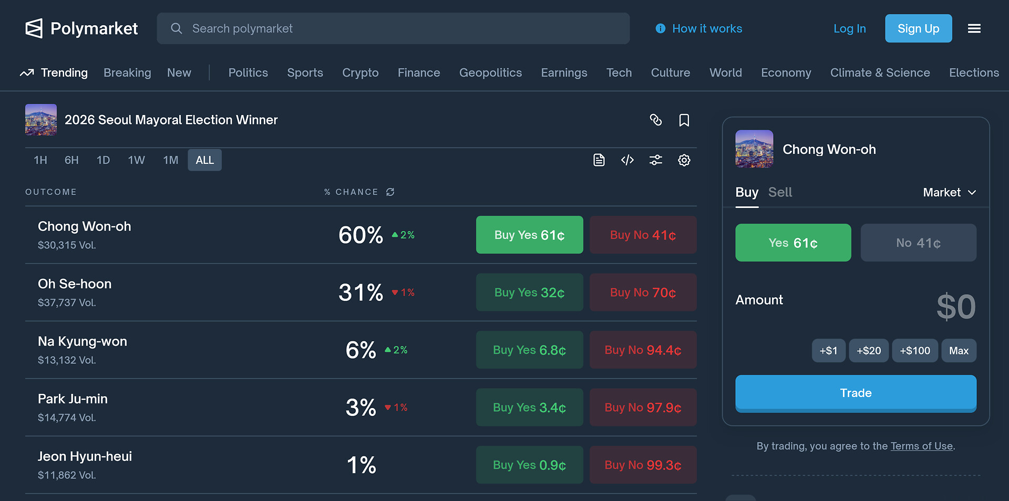Click the blue Trade button
This screenshot has height=501, width=1009.
856,393
